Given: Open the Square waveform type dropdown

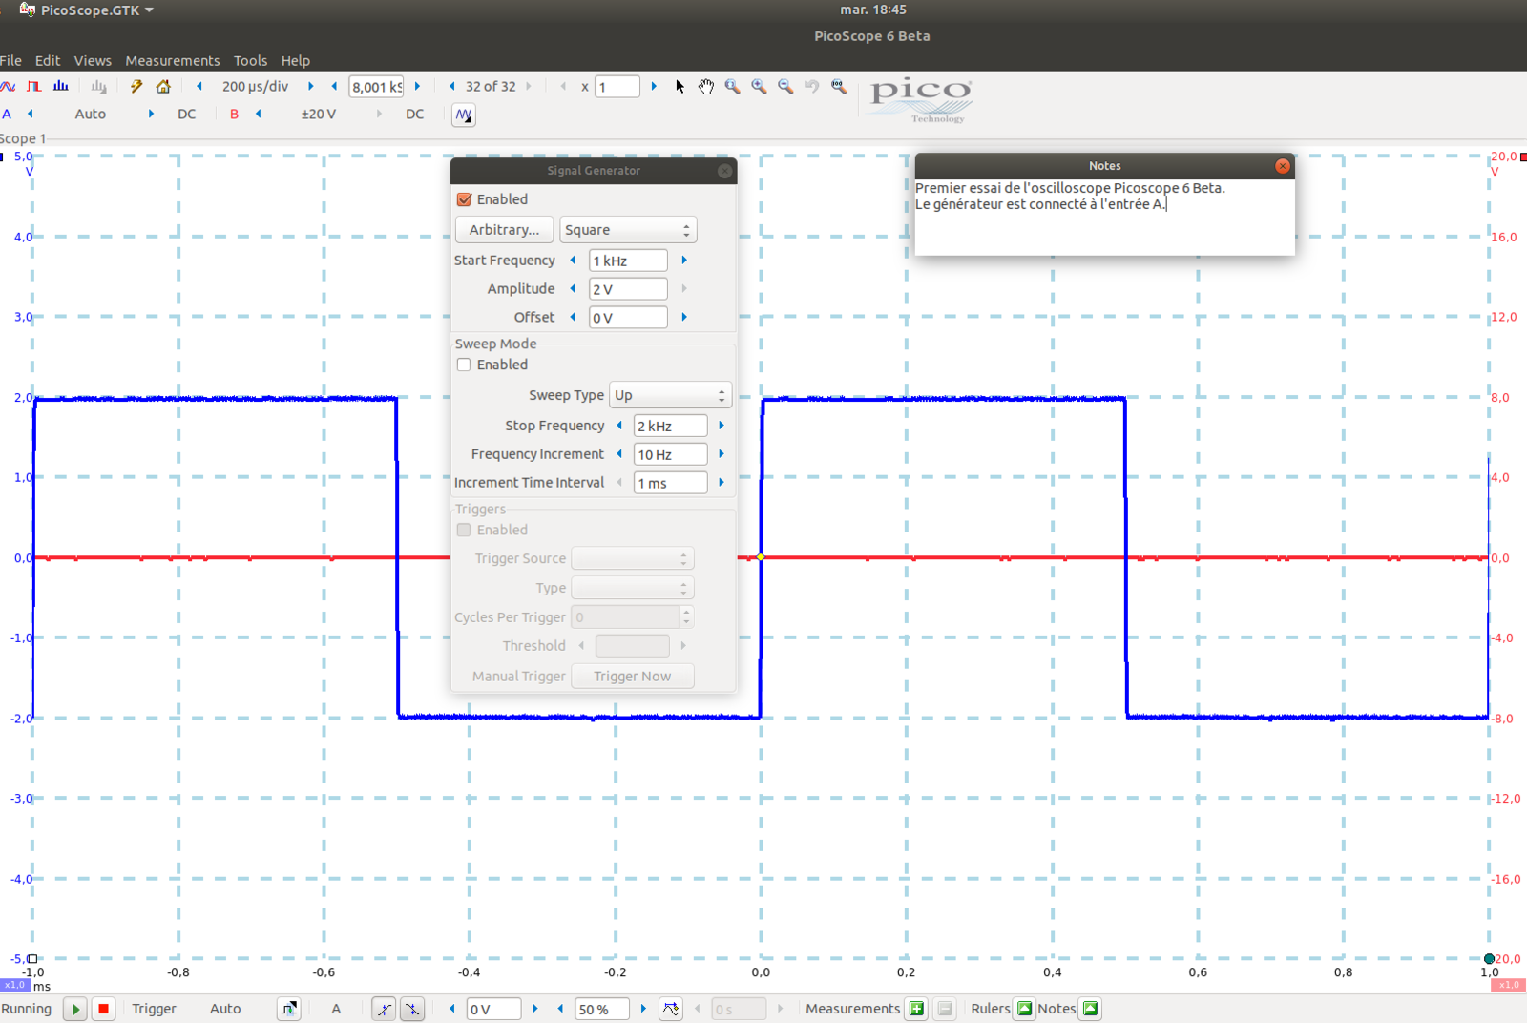Looking at the screenshot, I should (x=627, y=230).
